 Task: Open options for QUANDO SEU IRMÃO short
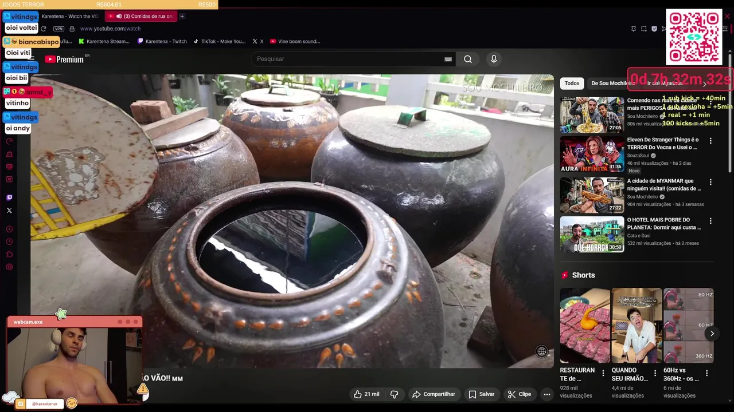[x=655, y=373]
